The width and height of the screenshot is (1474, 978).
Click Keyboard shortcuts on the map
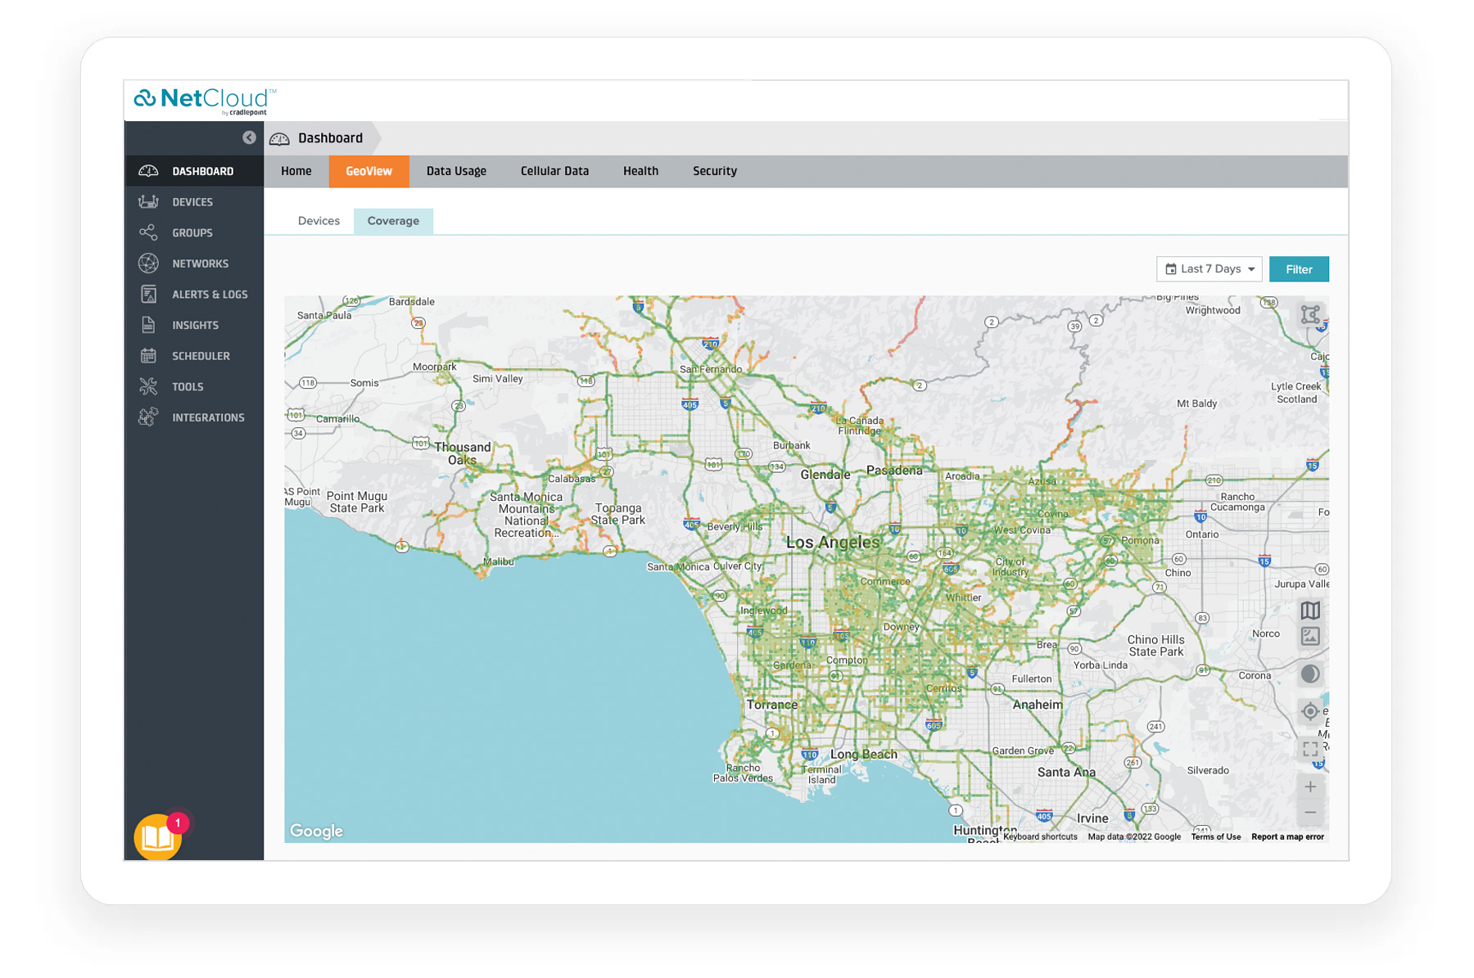coord(1040,836)
